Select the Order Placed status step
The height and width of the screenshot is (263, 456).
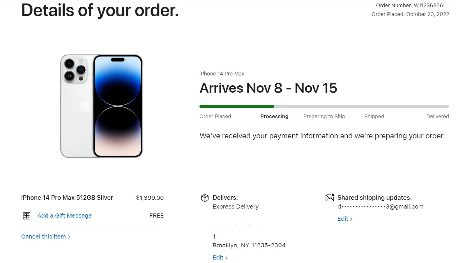click(215, 116)
